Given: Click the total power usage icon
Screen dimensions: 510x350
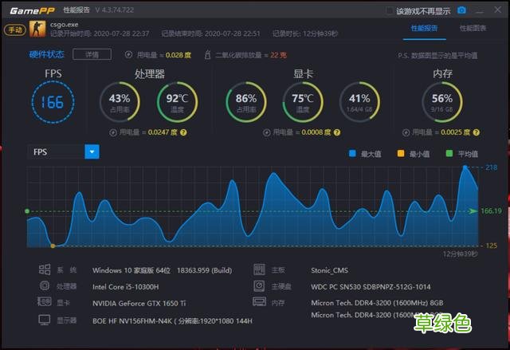Looking at the screenshot, I should pos(128,55).
